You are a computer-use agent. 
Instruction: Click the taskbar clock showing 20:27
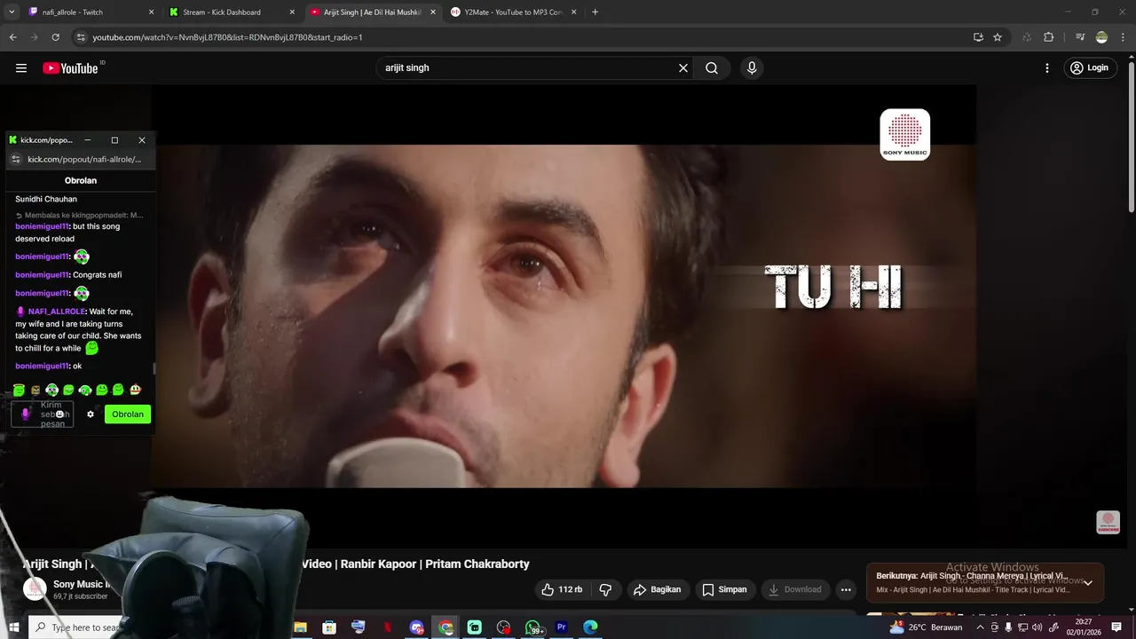tap(1083, 627)
